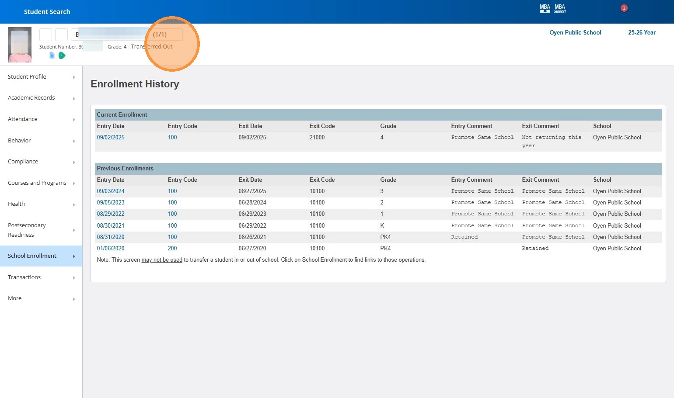The height and width of the screenshot is (398, 674).
Task: Click the green P badge icon
Action: (62, 55)
